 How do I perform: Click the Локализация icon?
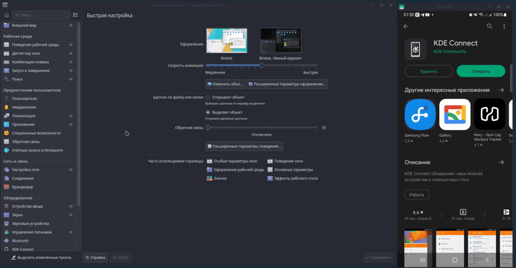[6, 116]
